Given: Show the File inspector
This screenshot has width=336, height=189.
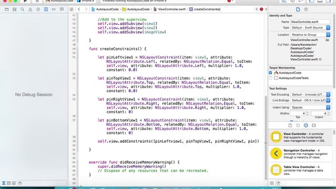Looking at the screenshot, I should click(298, 9).
